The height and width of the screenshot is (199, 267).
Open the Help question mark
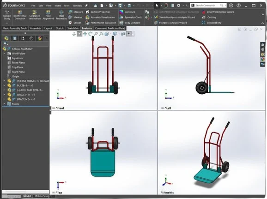click(x=238, y=6)
